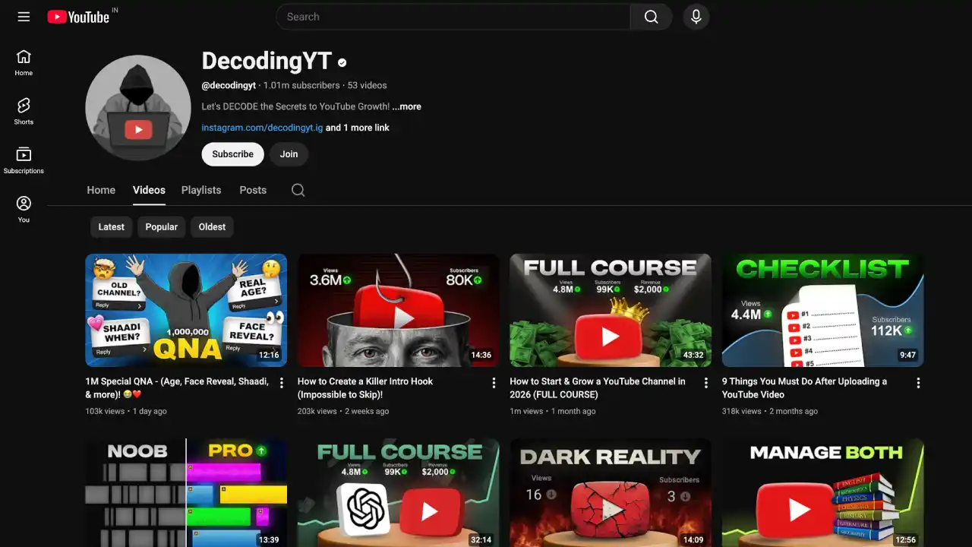Open the hamburger navigation menu
Viewport: 972px width, 547px height.
pyautogui.click(x=23, y=16)
